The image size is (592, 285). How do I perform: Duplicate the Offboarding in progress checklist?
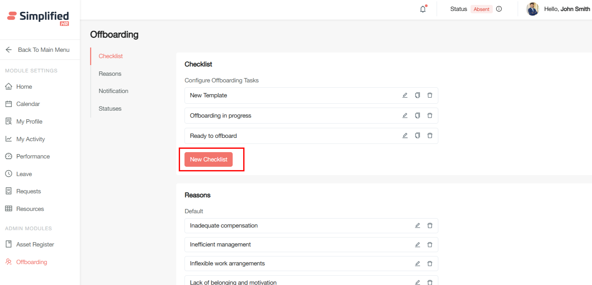tap(417, 116)
